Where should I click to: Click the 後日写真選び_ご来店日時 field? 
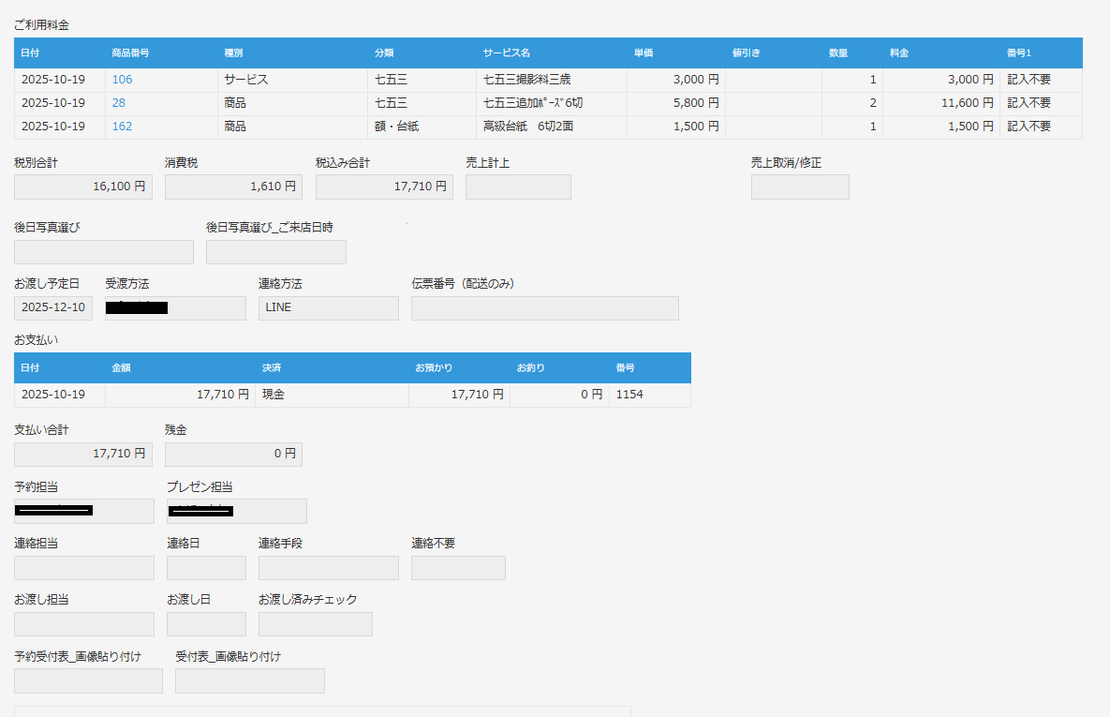[x=276, y=252]
